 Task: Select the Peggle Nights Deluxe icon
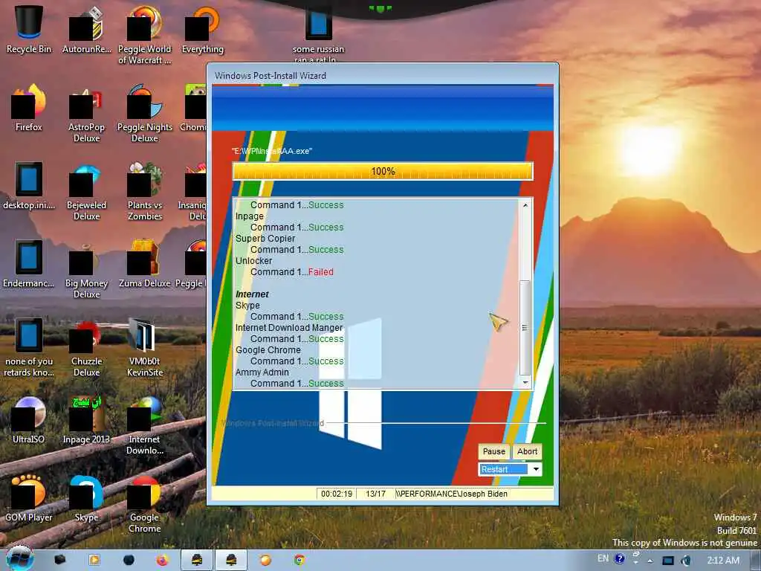click(x=145, y=113)
